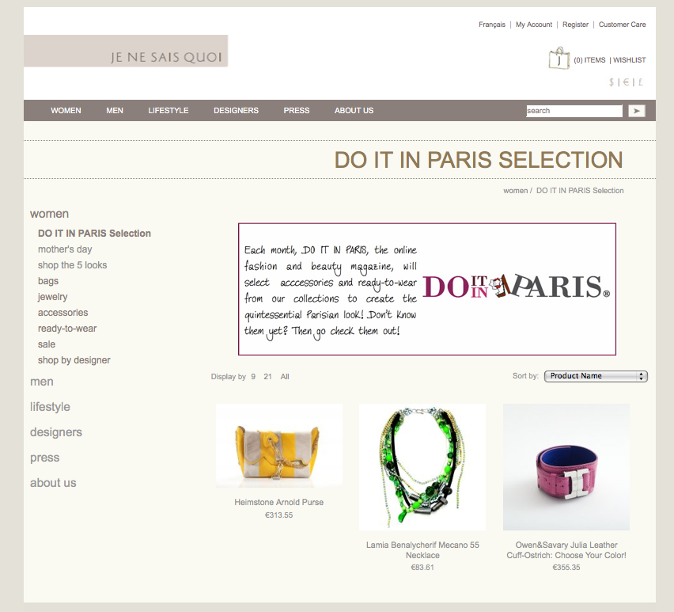Click in the search input field
The height and width of the screenshot is (612, 674).
(x=574, y=111)
